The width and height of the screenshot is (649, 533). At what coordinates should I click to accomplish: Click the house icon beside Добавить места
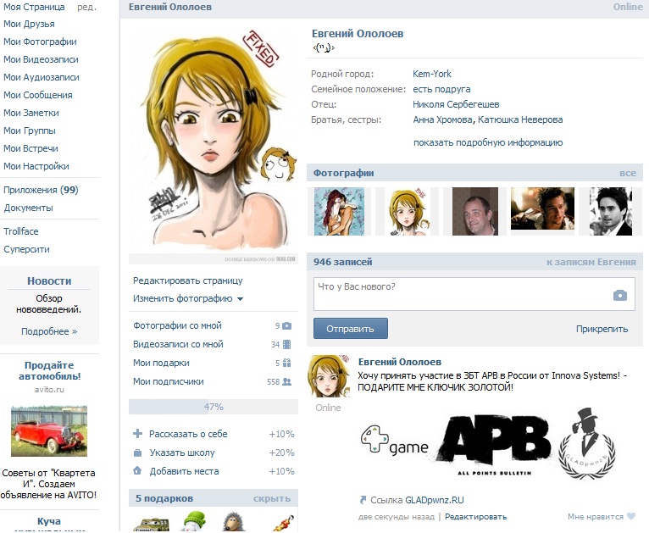click(138, 471)
